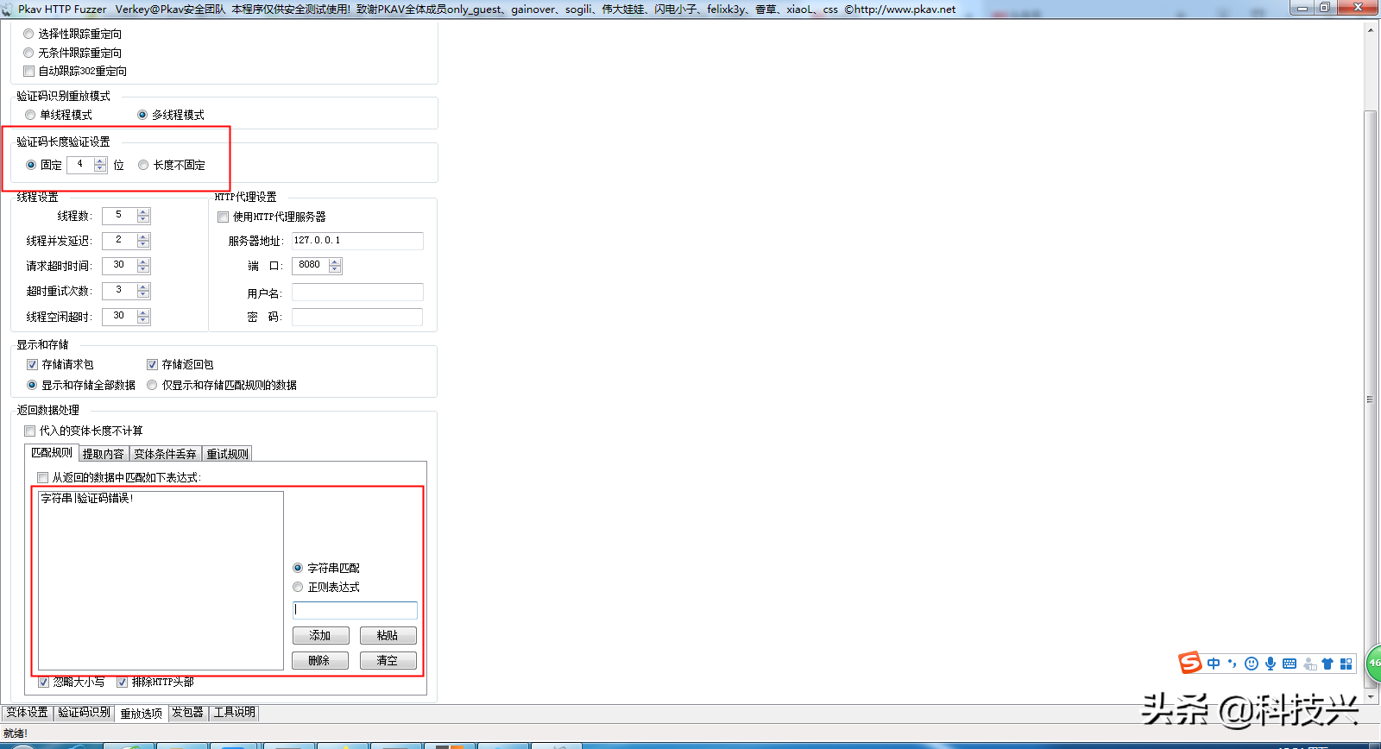Image resolution: width=1381 pixels, height=749 pixels.
Task: Toggle Chinese/English mode 中 icon
Action: 1214,664
